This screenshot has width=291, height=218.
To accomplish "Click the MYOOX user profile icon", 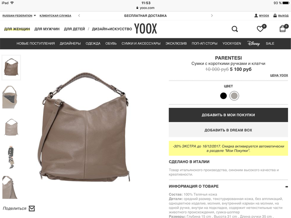I will pyautogui.click(x=256, y=15).
